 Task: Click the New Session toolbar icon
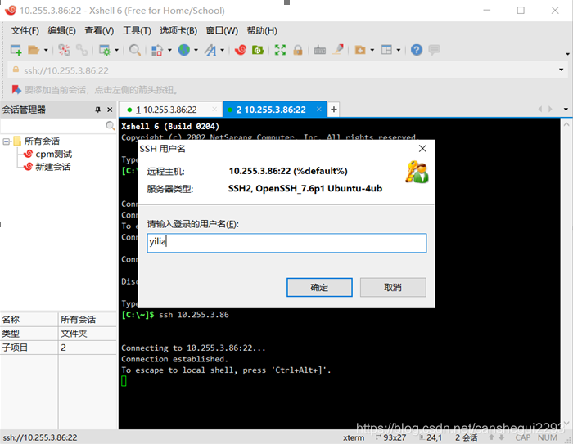[16, 50]
